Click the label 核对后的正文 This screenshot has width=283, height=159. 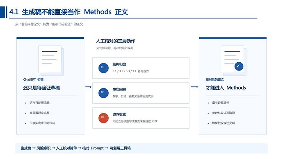pos(215,79)
